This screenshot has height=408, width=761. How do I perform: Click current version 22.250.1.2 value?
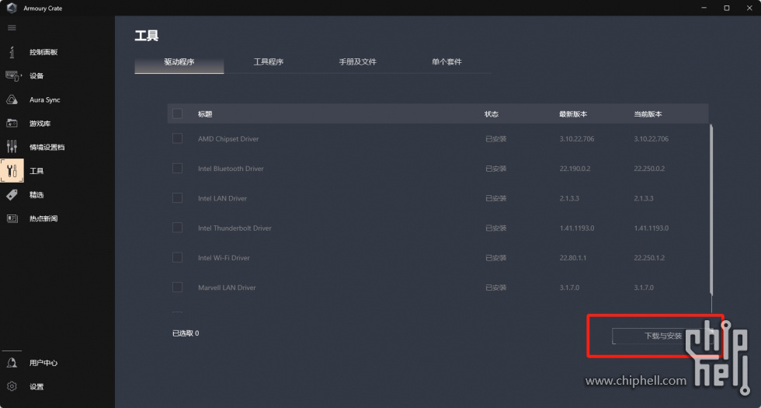649,257
